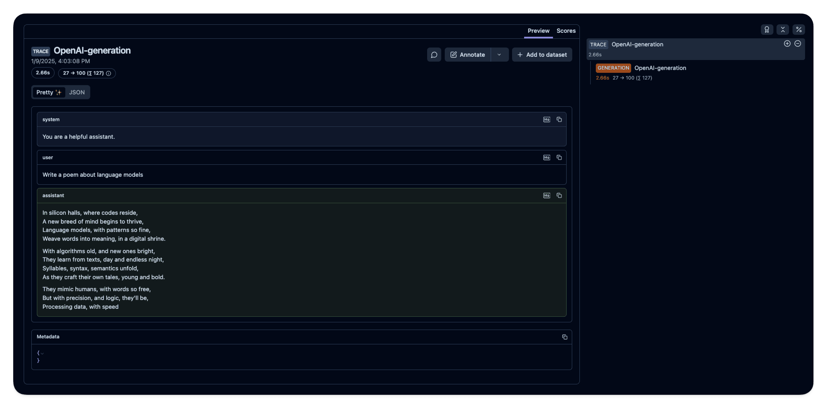Switch to the Scores tab
827x408 pixels.
566,31
